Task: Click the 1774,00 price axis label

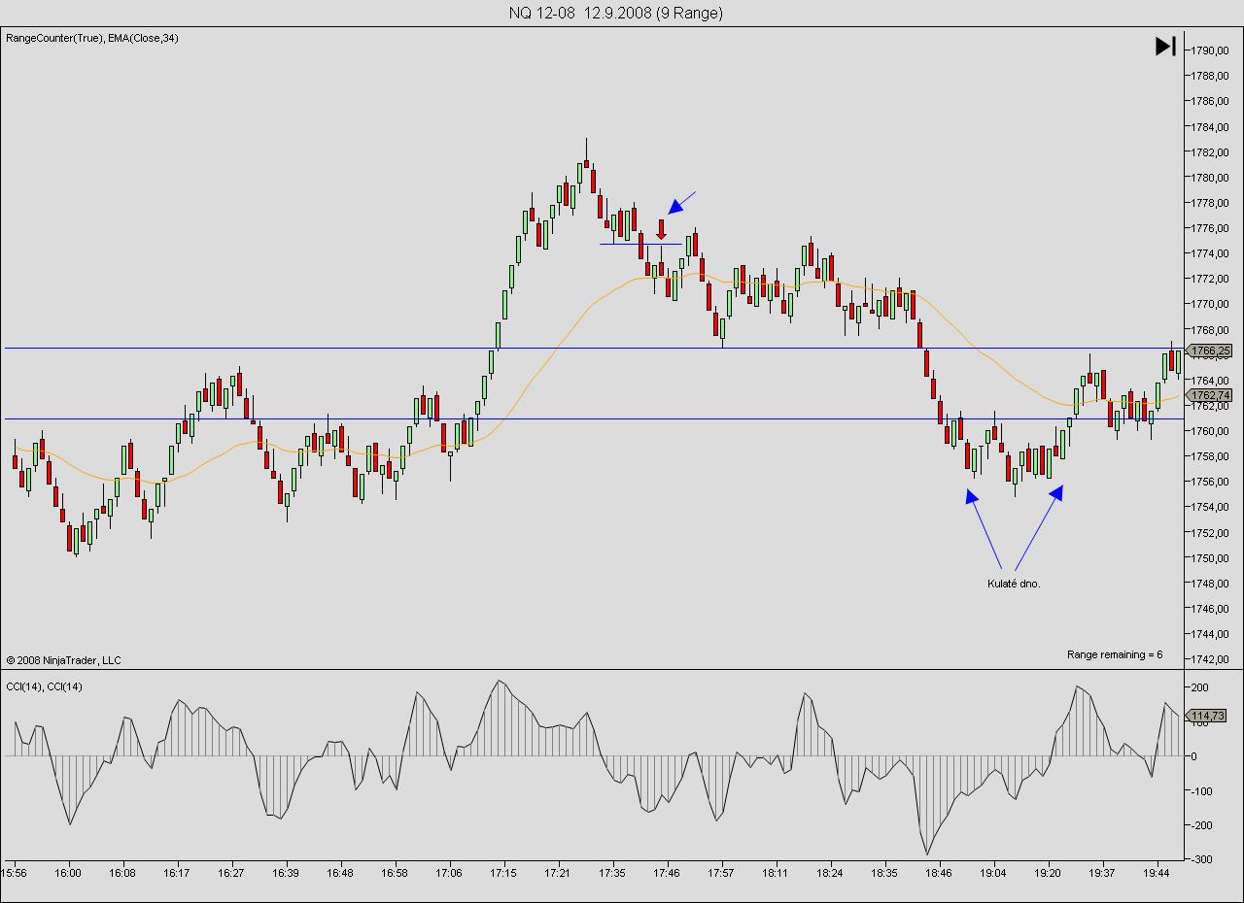Action: tap(1211, 253)
